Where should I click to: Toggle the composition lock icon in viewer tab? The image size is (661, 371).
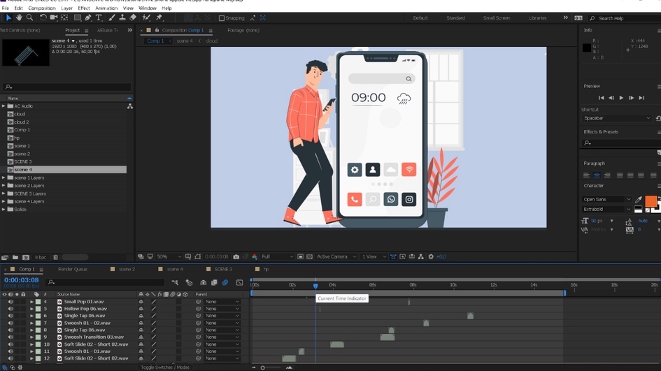(x=157, y=30)
